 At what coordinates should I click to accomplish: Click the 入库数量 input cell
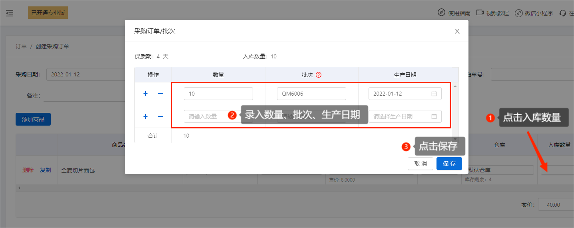[x=558, y=170]
